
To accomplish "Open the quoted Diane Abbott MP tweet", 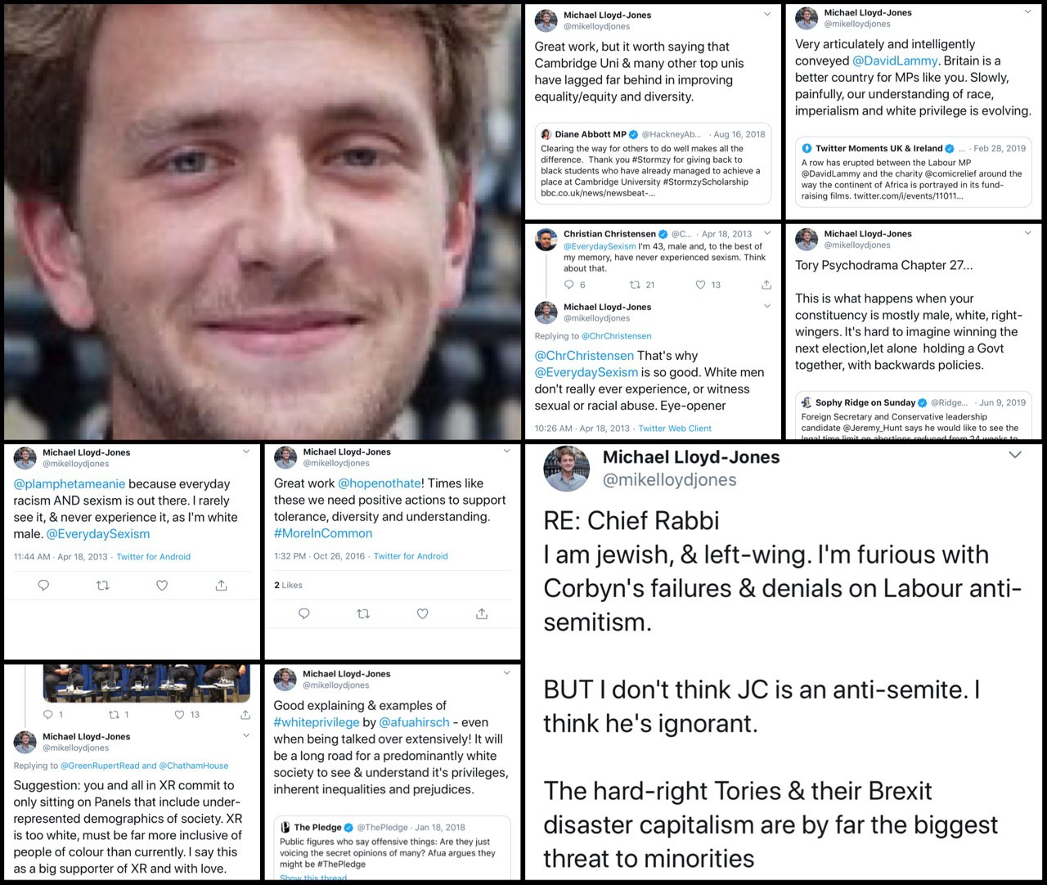I will 653,164.
